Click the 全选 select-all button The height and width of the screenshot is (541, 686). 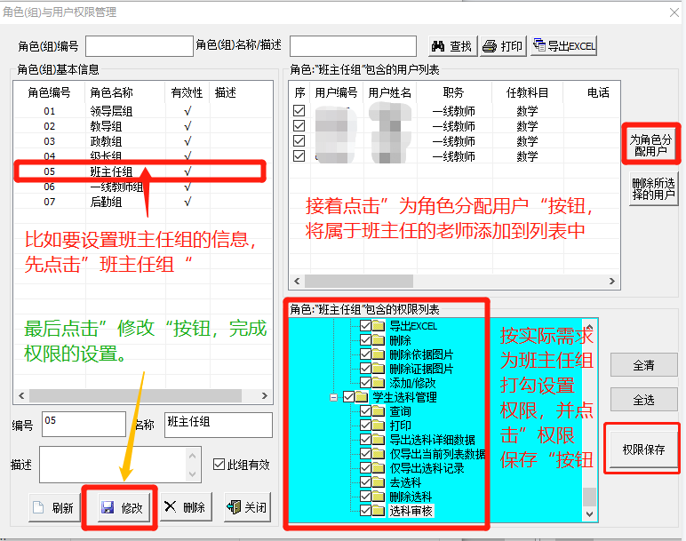coord(643,400)
